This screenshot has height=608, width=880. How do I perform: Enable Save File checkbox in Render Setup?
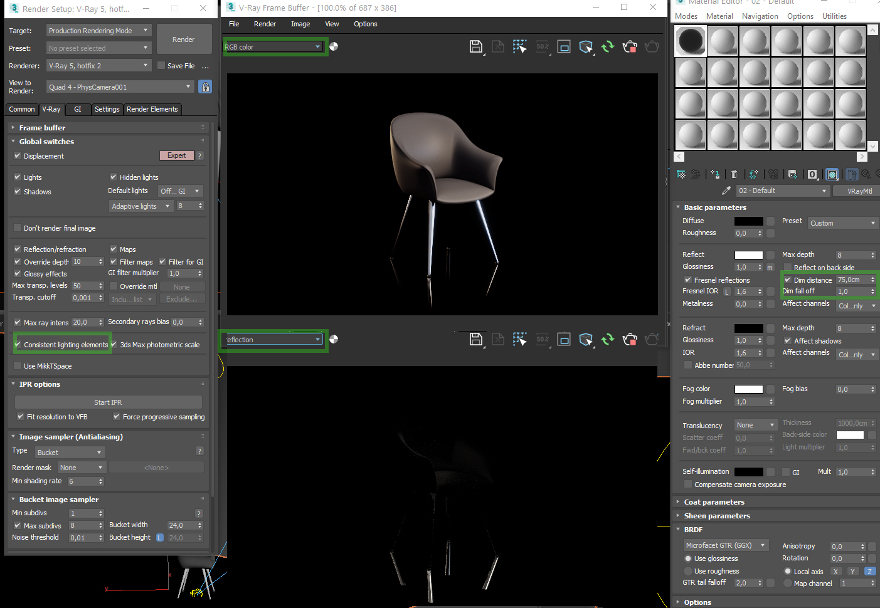(x=161, y=65)
